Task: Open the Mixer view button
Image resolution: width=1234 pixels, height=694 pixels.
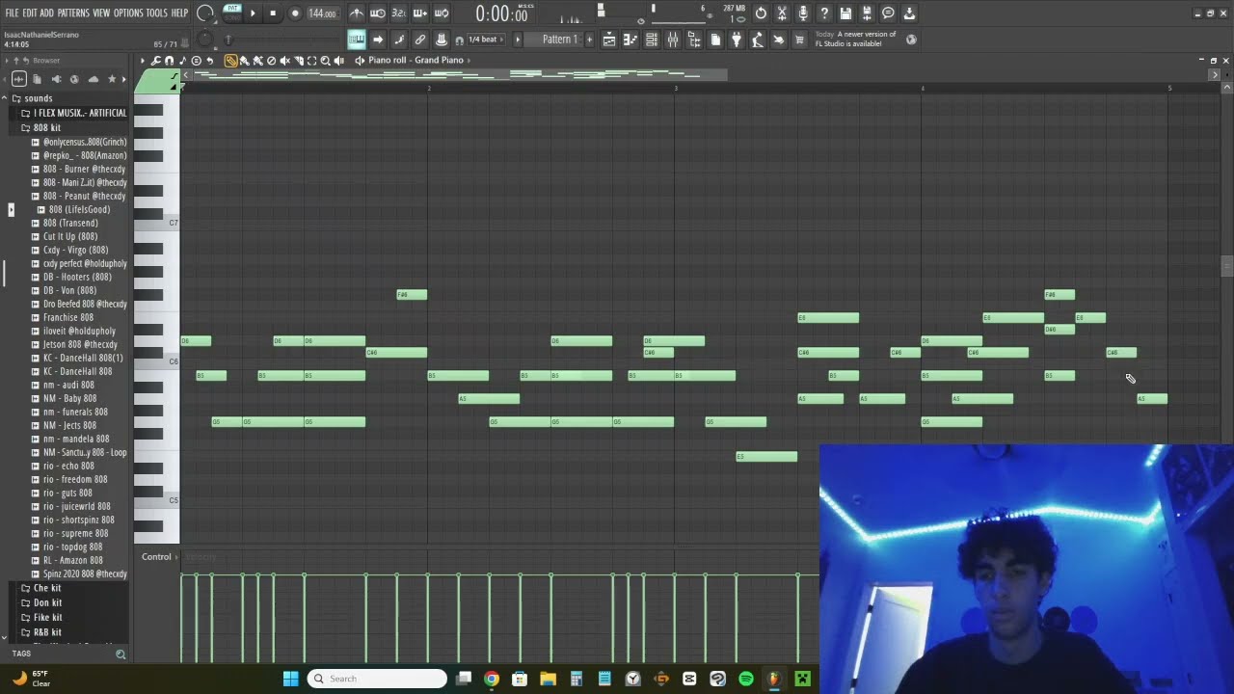Action: pos(673,40)
